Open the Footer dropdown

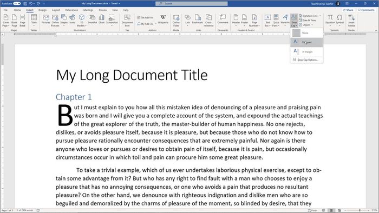245,20
